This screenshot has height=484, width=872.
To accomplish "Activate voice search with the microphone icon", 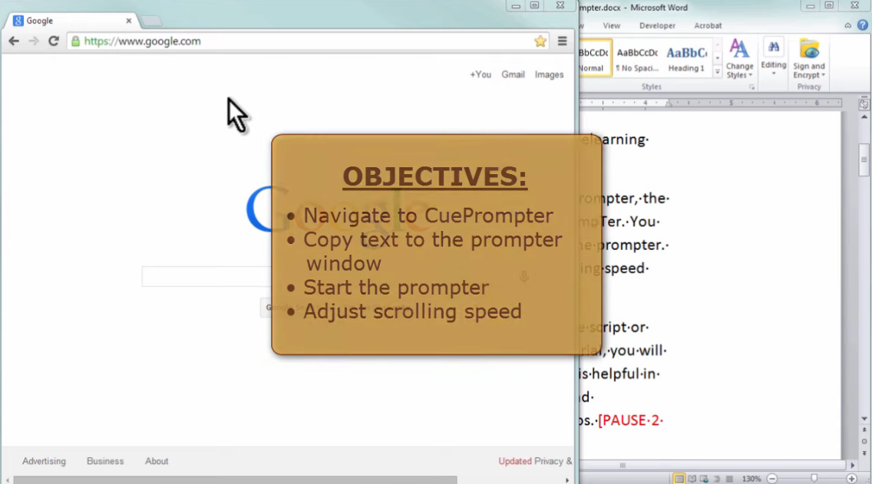I will pos(524,276).
